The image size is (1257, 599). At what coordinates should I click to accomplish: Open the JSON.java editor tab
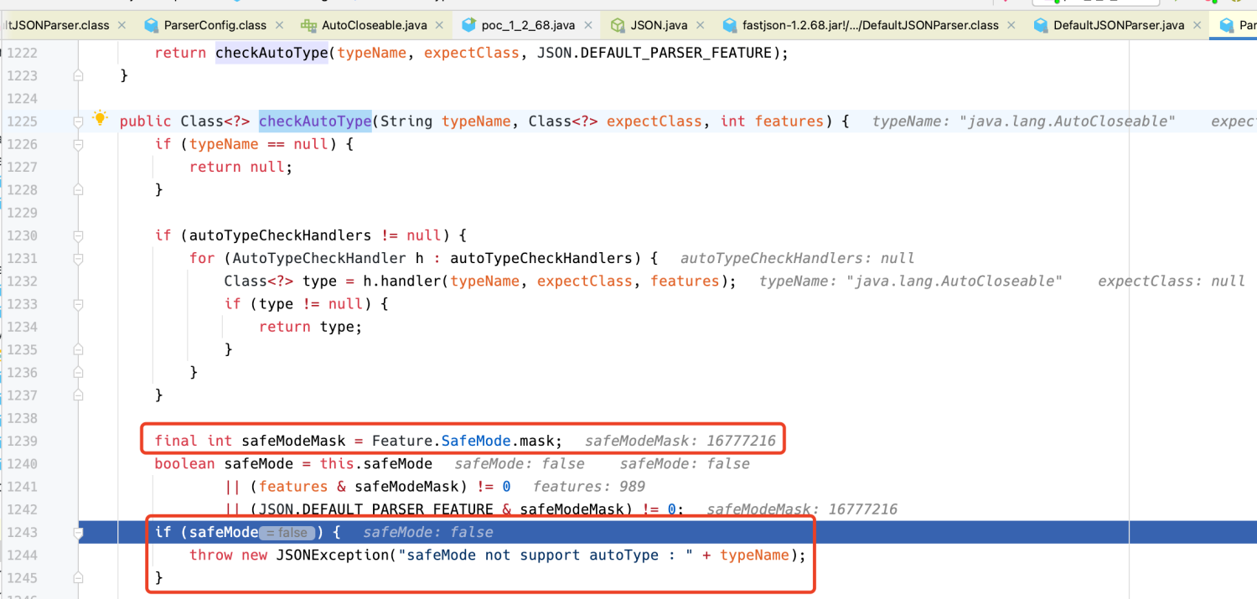[659, 25]
